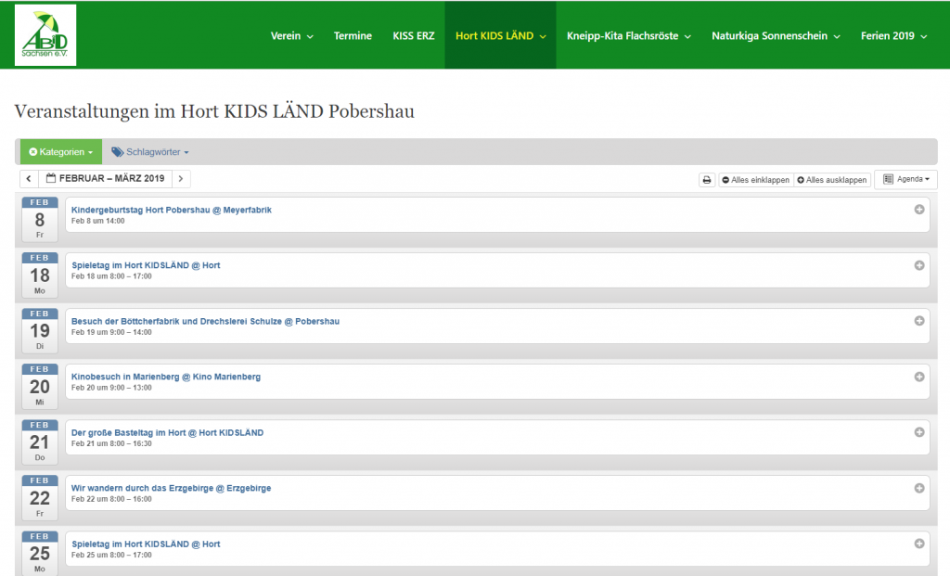Click 'Feb 8 um 14:00' time text
Screen dimensions: 950x576
[x=97, y=221]
